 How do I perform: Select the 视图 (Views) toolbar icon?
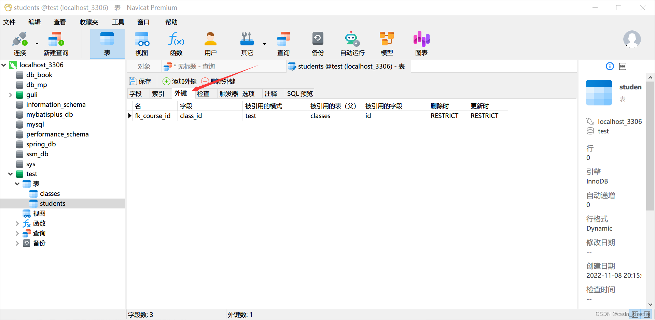pyautogui.click(x=141, y=43)
